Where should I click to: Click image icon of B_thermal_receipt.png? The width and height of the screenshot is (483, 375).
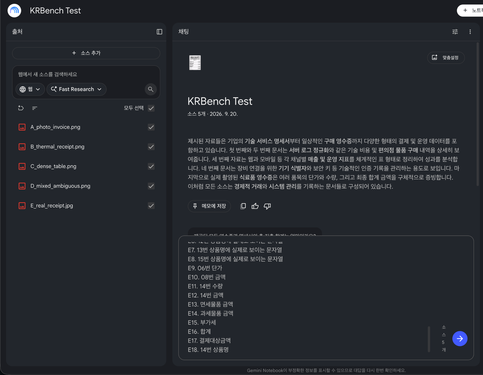(22, 147)
